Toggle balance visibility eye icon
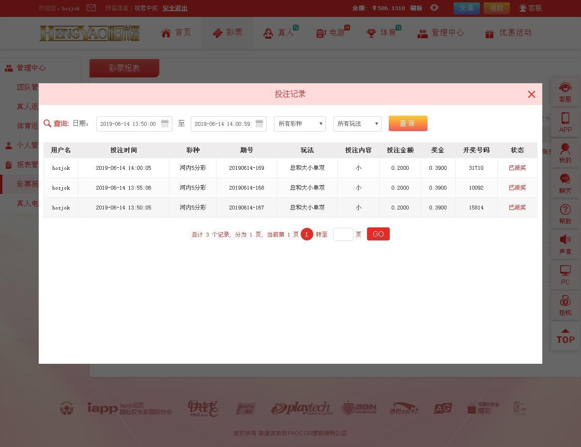This screenshot has height=447, width=581. click(434, 8)
